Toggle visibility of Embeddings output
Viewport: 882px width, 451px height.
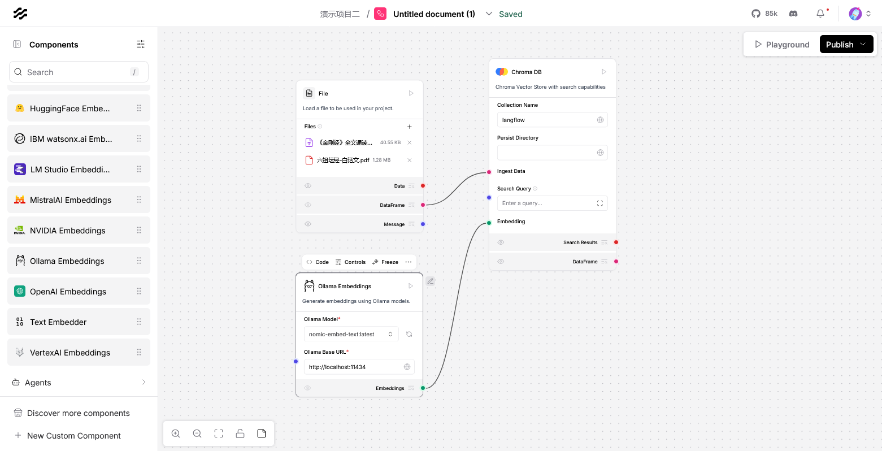pos(308,388)
